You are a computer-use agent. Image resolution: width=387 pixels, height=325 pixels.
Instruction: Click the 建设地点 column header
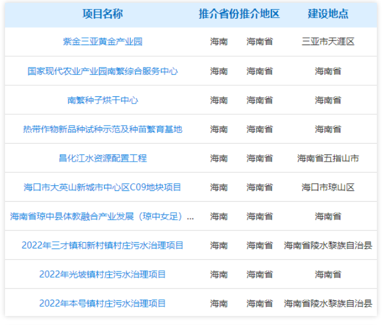point(328,14)
